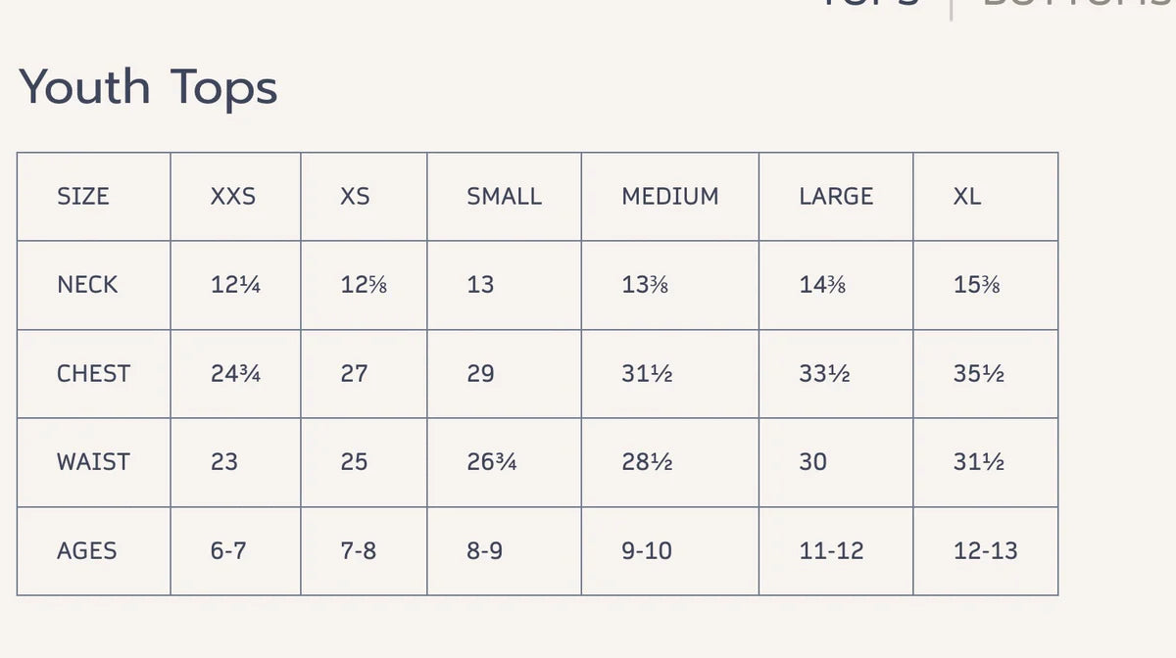Select the MEDIUM size column header
1176x658 pixels.
pyautogui.click(x=670, y=196)
